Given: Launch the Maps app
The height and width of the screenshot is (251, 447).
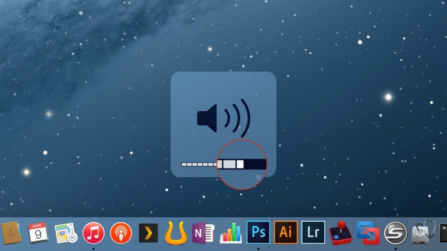Looking at the screenshot, I should (x=66, y=232).
